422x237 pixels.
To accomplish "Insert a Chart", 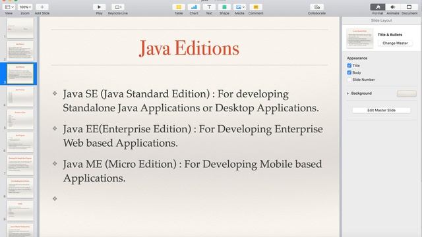I will (x=194, y=7).
